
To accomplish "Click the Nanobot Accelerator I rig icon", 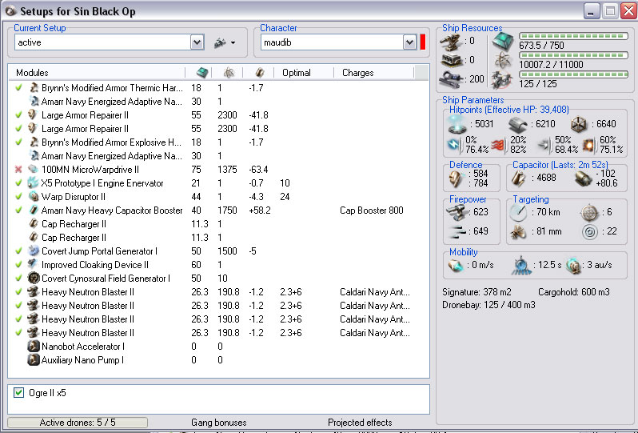I will pyautogui.click(x=34, y=347).
